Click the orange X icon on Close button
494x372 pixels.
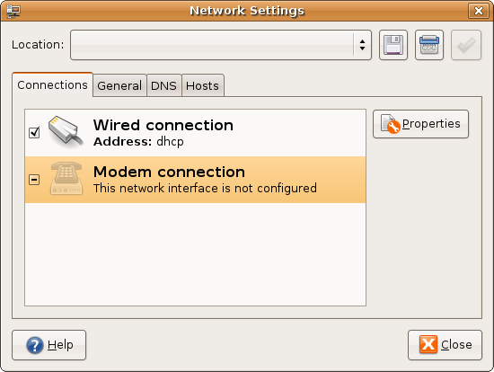coord(428,344)
